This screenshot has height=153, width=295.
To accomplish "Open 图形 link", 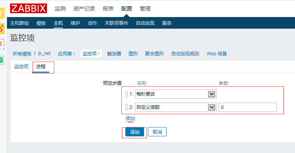I will [133, 54].
